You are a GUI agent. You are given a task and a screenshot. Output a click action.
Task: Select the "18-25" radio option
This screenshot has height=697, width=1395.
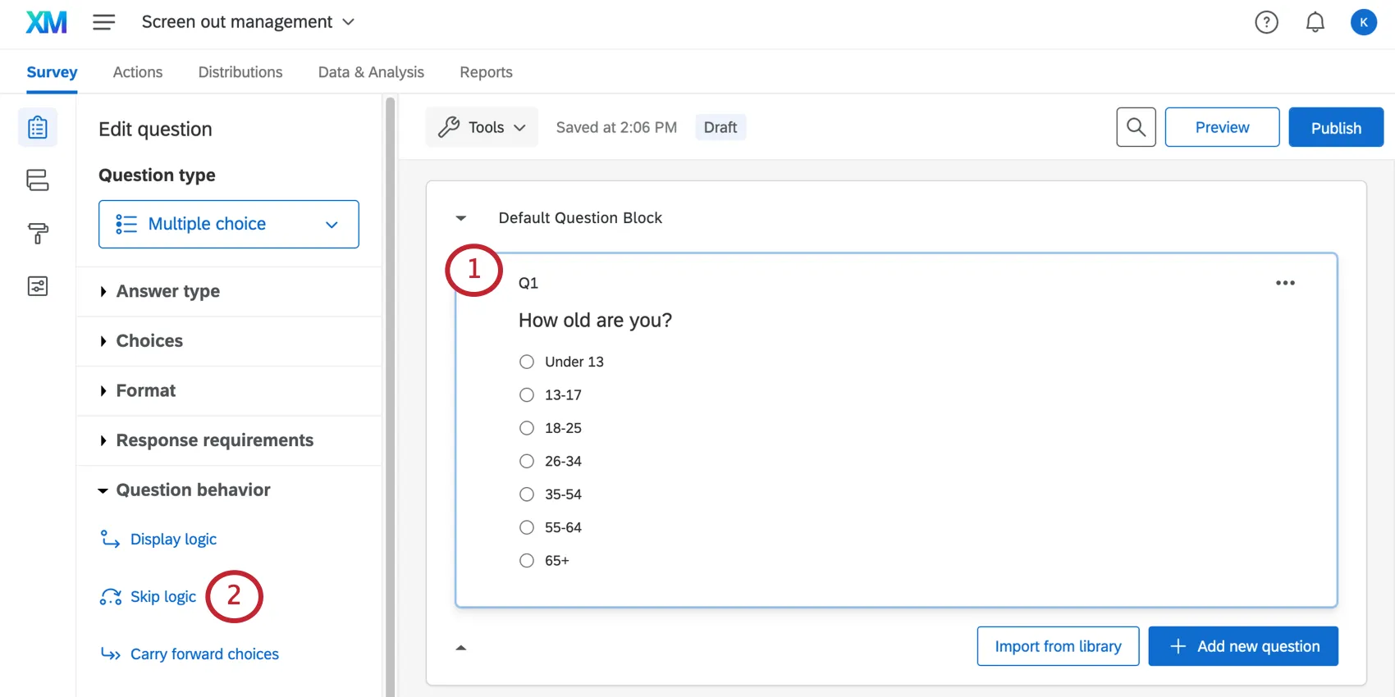click(527, 428)
